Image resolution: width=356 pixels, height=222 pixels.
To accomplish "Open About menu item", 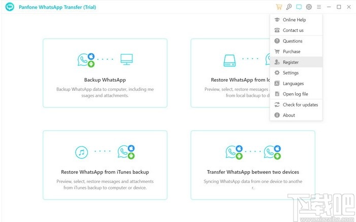I will tap(296, 115).
